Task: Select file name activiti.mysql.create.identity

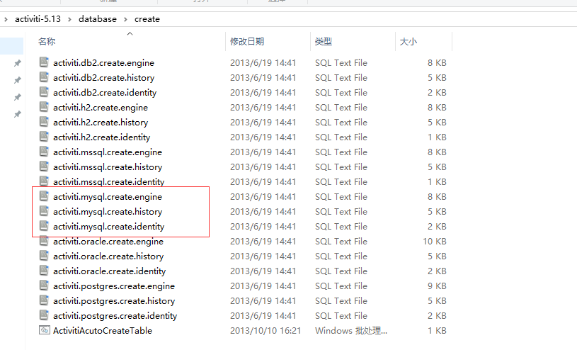Action: coord(108,227)
